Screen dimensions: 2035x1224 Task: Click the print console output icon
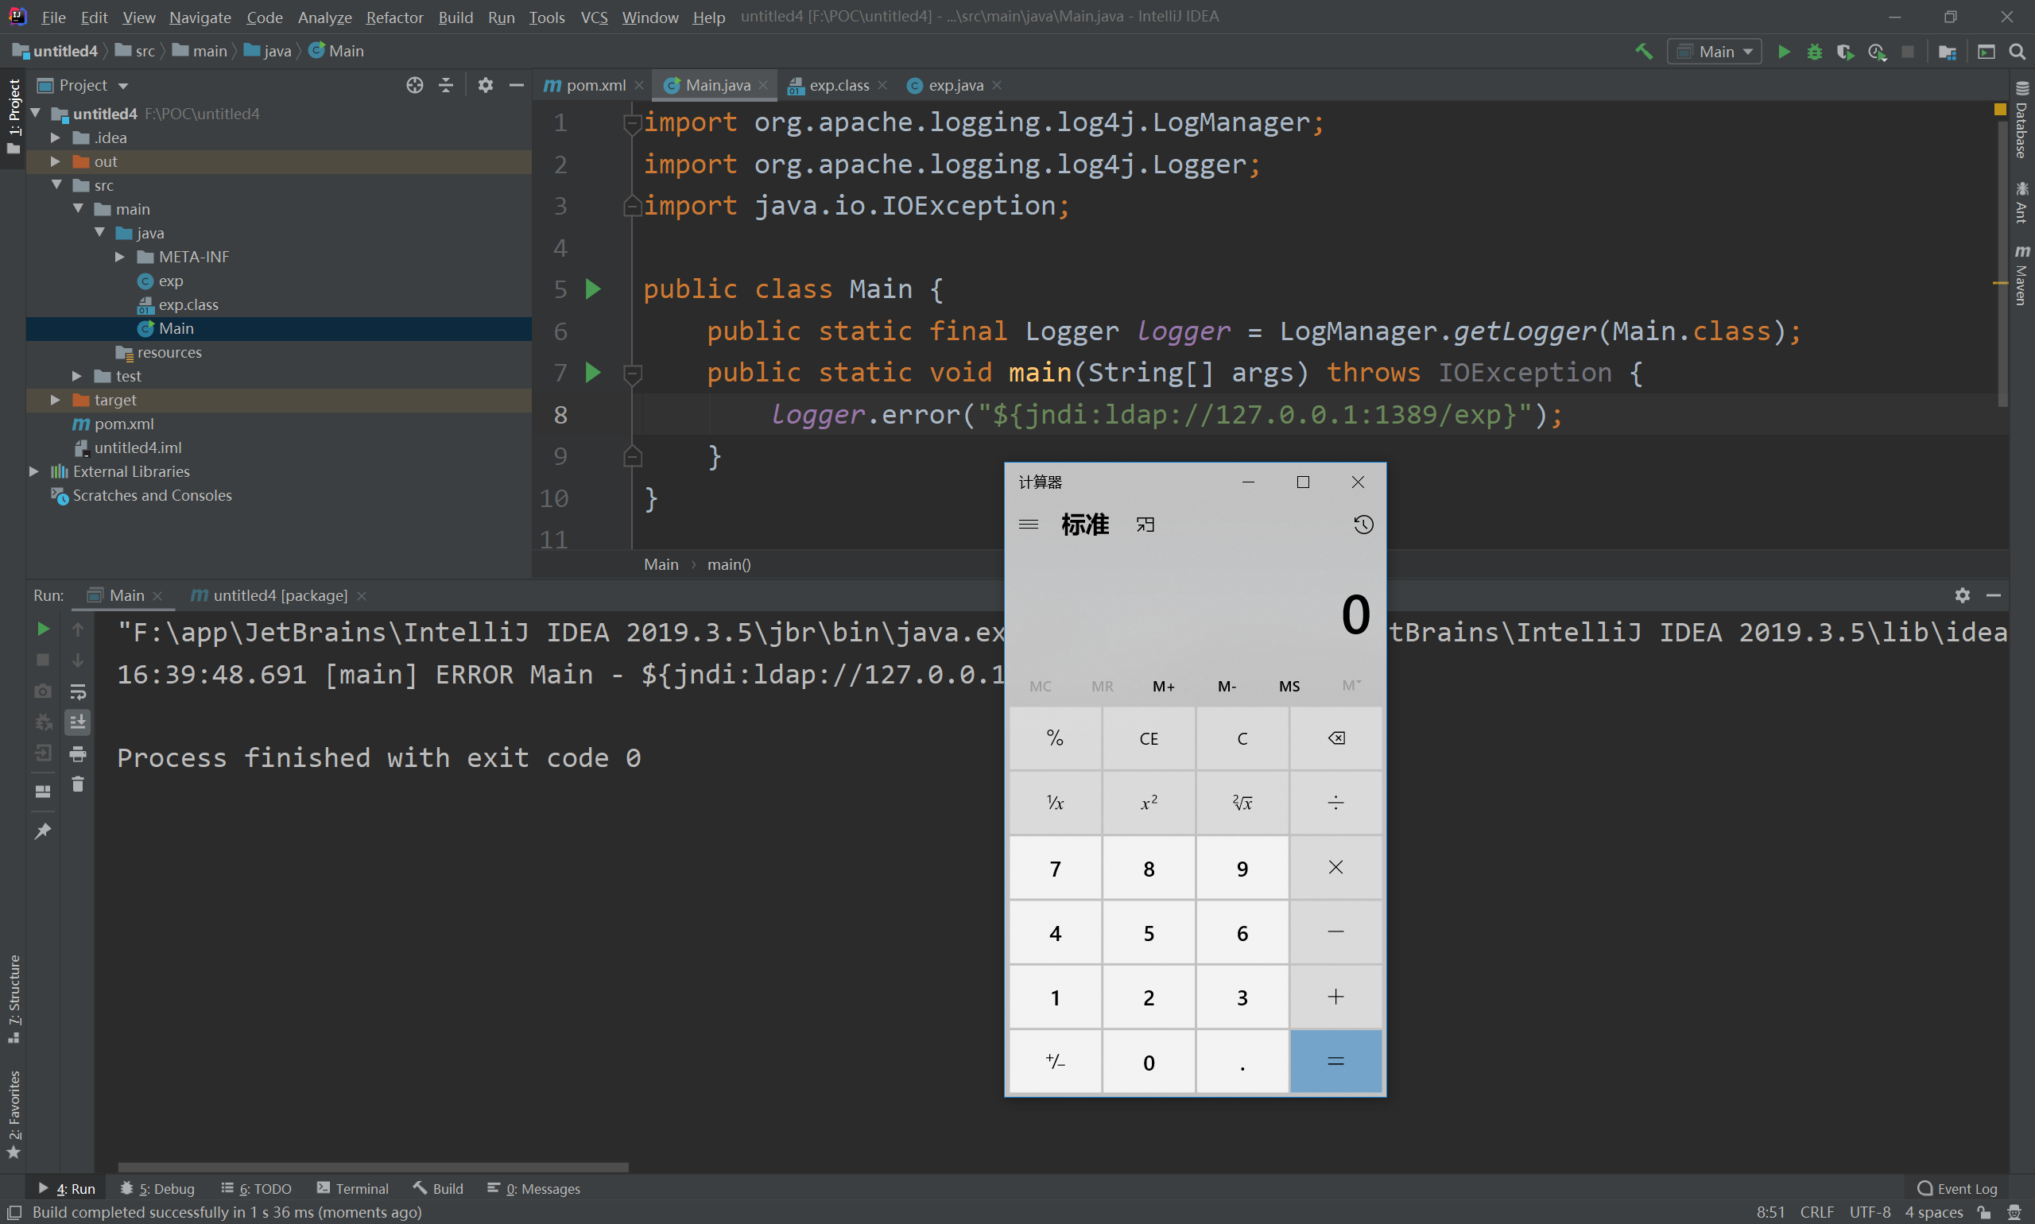point(78,753)
